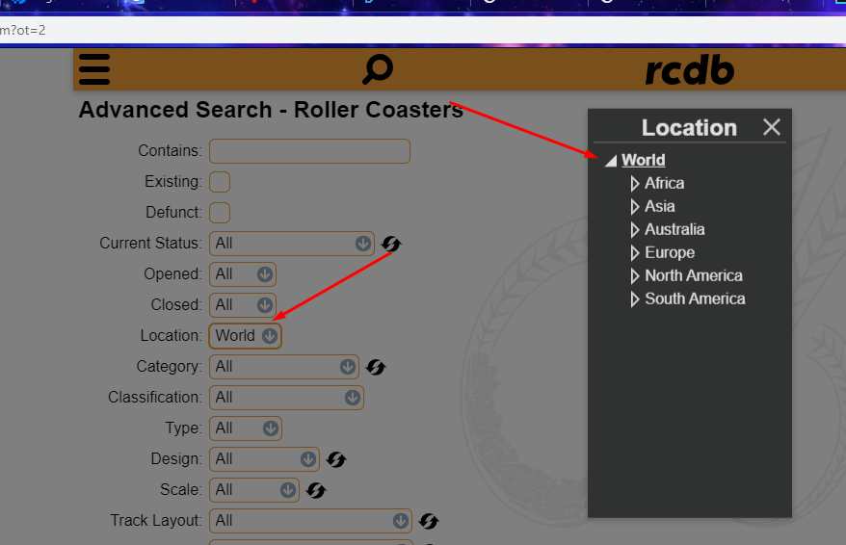Open the Opened dropdown

click(243, 274)
